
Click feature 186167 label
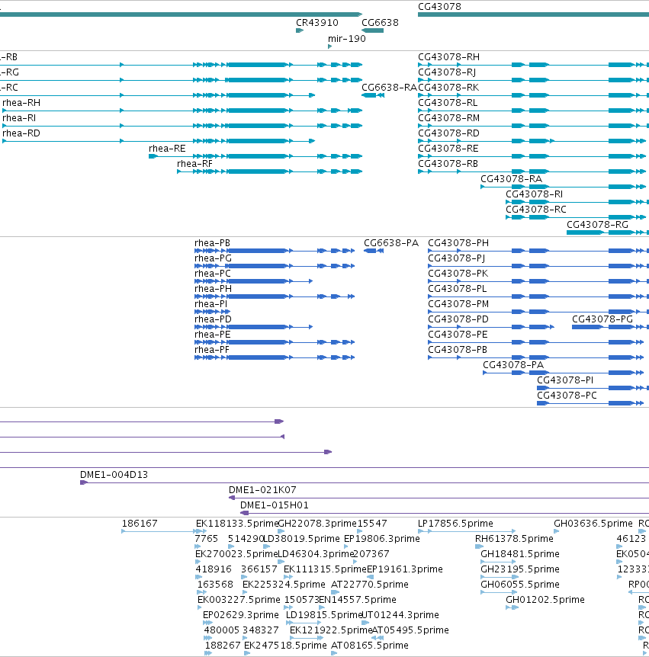140,524
